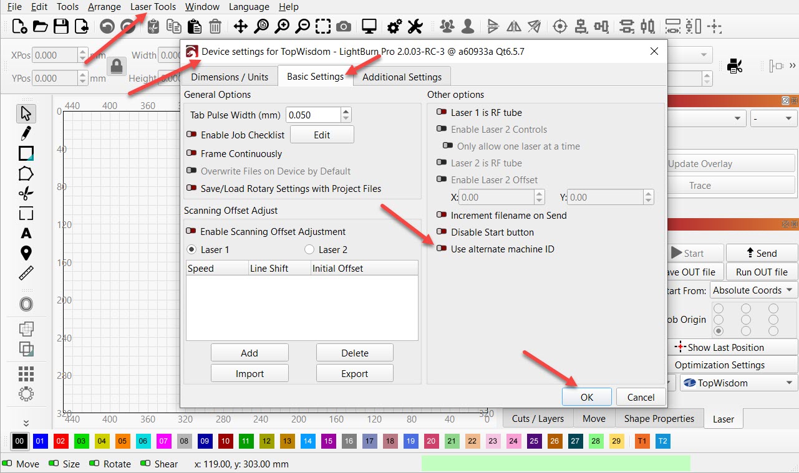
Task: Click the Save file toolbar icon
Action: [x=61, y=26]
